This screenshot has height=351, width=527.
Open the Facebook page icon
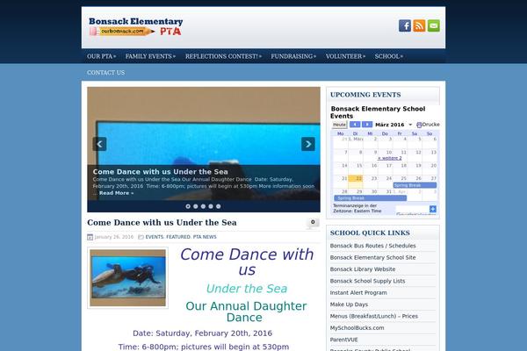tap(405, 25)
